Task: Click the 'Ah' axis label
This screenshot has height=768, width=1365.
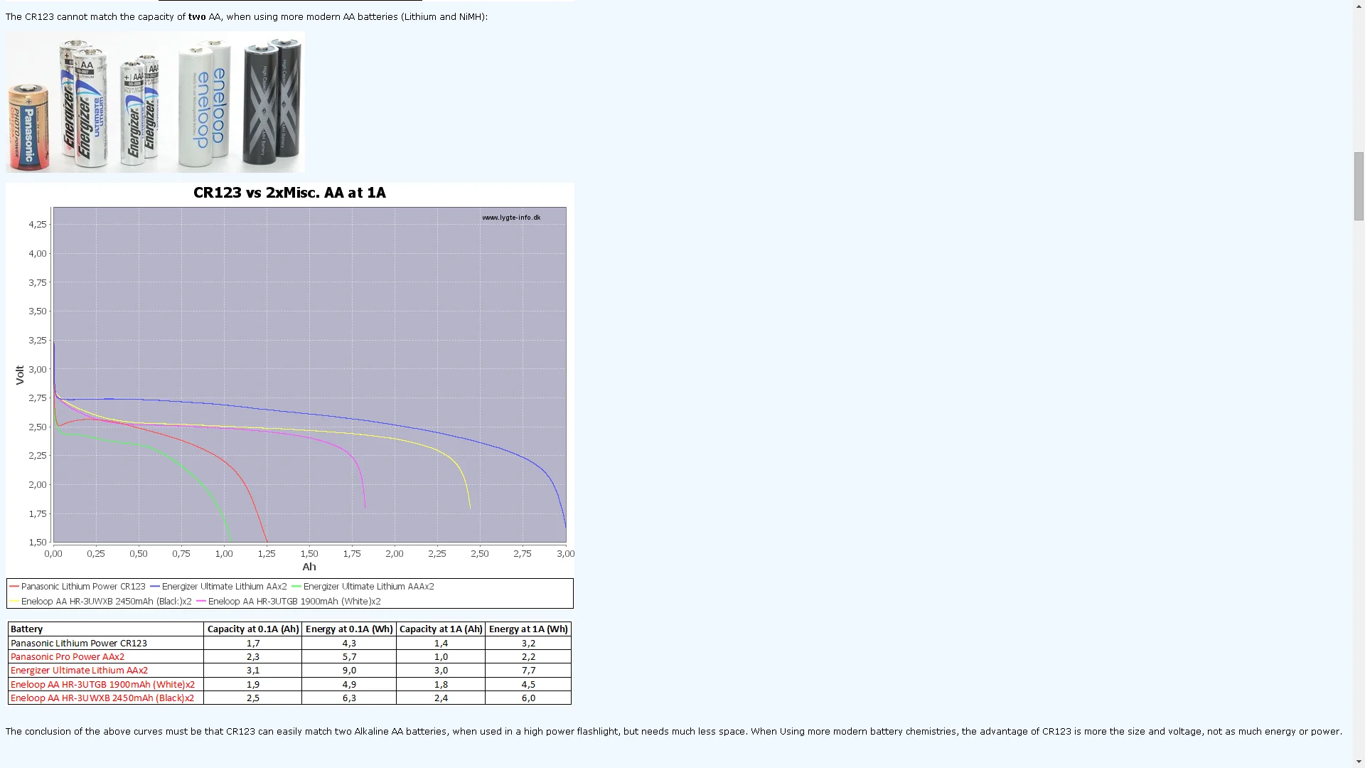Action: pos(309,567)
